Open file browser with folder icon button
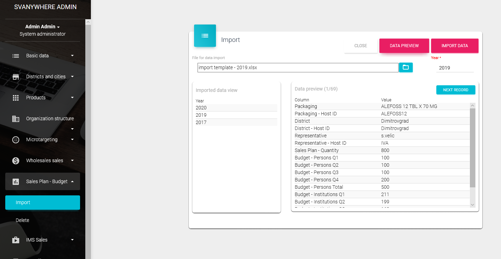This screenshot has width=501, height=259. (x=406, y=67)
